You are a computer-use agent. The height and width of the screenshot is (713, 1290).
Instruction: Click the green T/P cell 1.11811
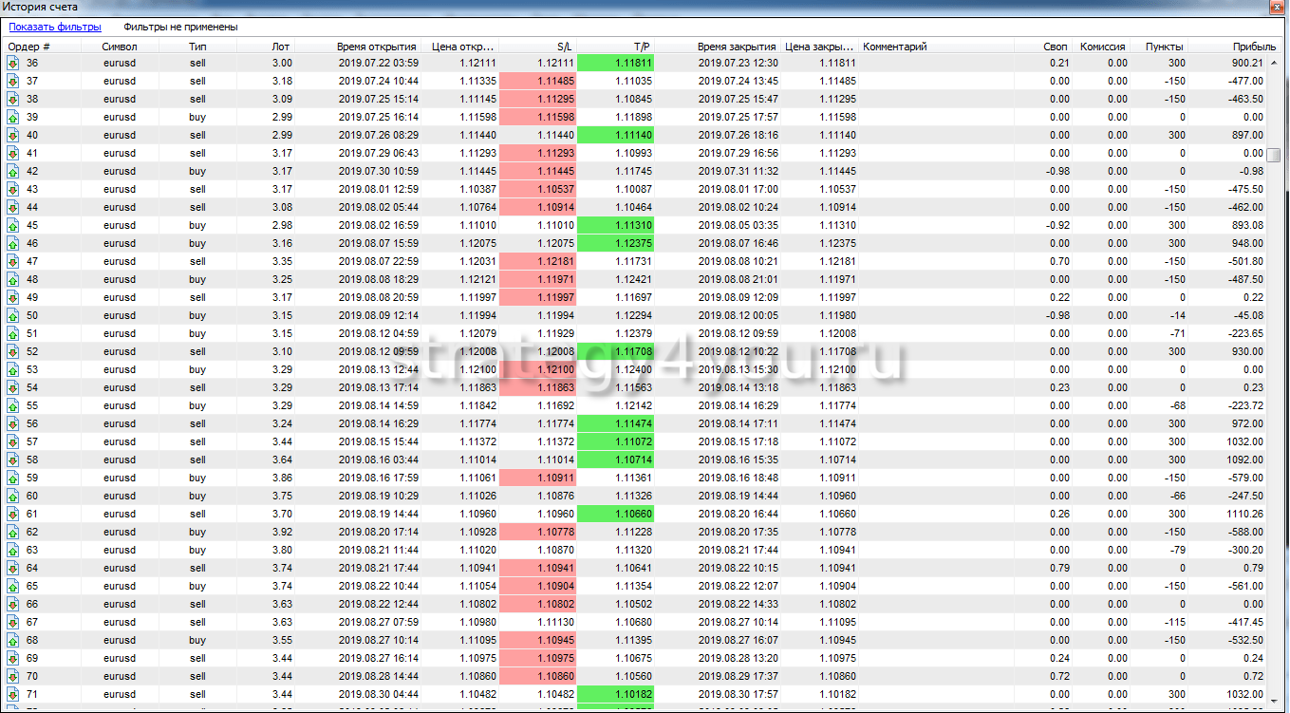click(x=615, y=63)
